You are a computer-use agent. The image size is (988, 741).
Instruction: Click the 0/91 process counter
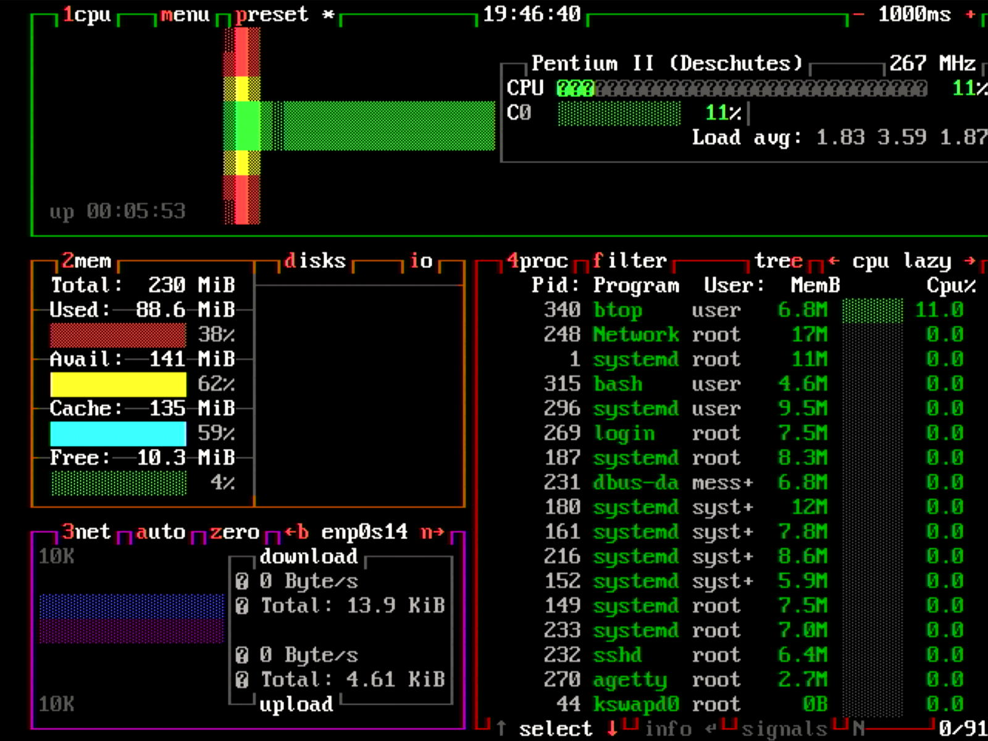point(963,729)
